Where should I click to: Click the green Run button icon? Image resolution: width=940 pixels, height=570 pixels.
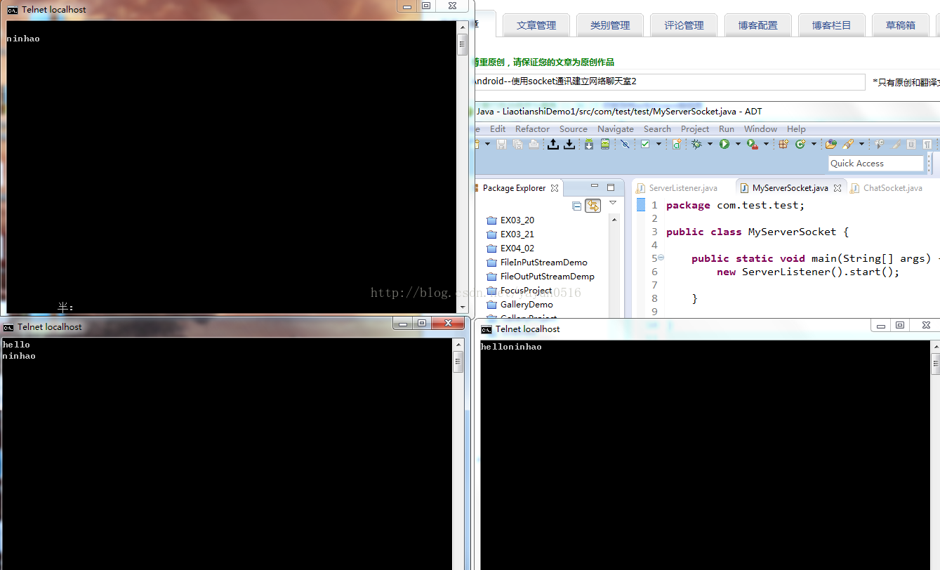pyautogui.click(x=724, y=144)
